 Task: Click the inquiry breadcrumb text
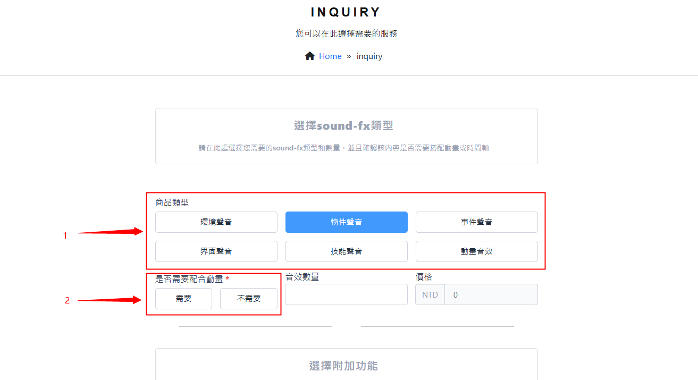(x=369, y=56)
